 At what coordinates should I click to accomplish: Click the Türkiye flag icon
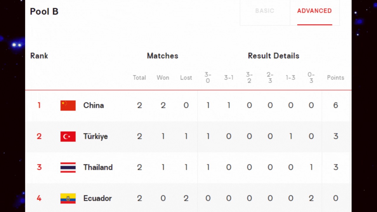(68, 136)
